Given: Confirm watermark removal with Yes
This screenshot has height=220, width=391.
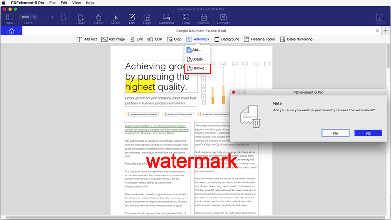Looking at the screenshot, I should pos(368,133).
